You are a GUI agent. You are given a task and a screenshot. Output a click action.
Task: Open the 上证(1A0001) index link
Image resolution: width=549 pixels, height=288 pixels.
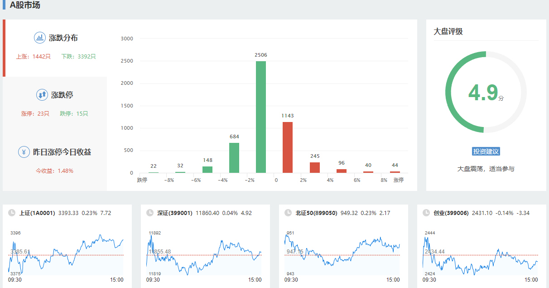click(37, 213)
